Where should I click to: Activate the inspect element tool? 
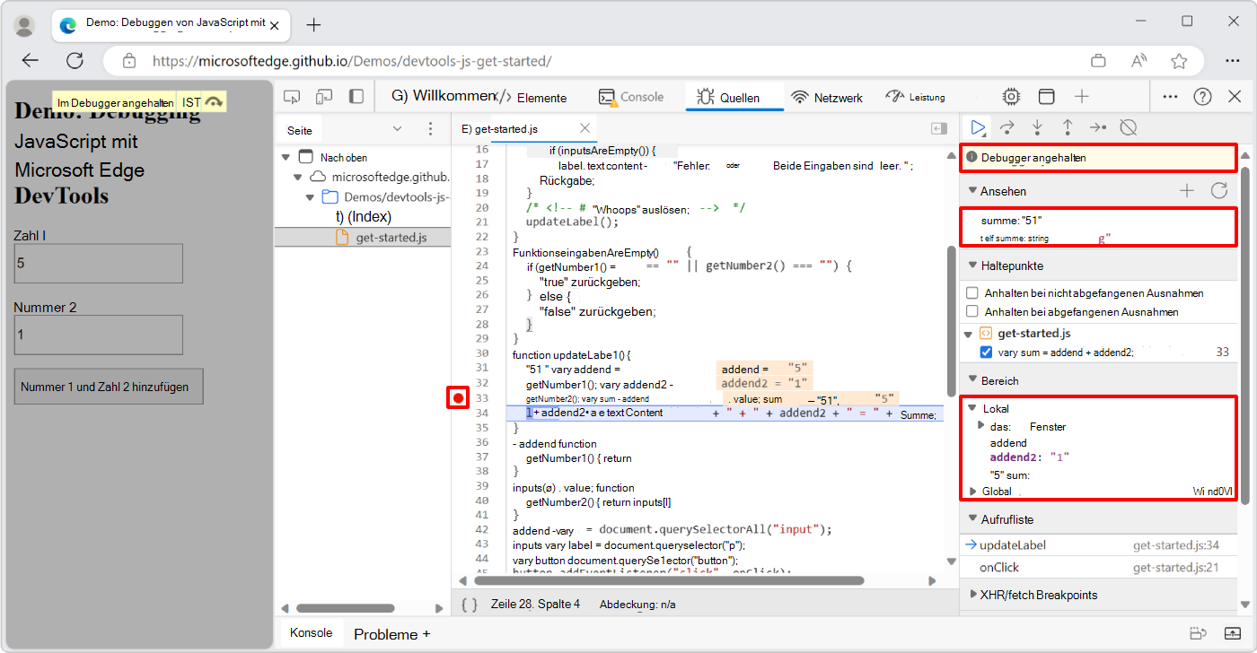point(291,96)
